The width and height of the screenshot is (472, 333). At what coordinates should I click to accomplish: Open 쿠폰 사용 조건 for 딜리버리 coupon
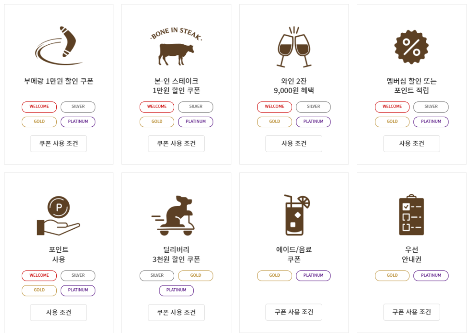pos(176,312)
